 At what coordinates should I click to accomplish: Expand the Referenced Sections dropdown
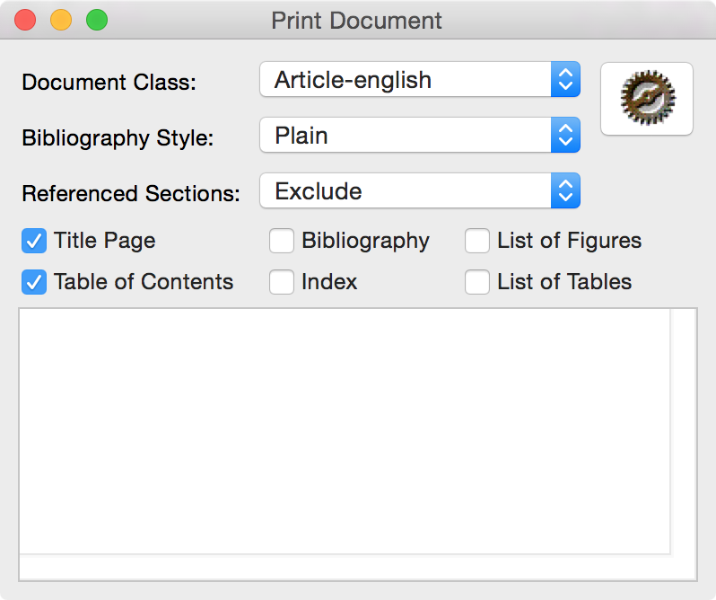tap(420, 190)
